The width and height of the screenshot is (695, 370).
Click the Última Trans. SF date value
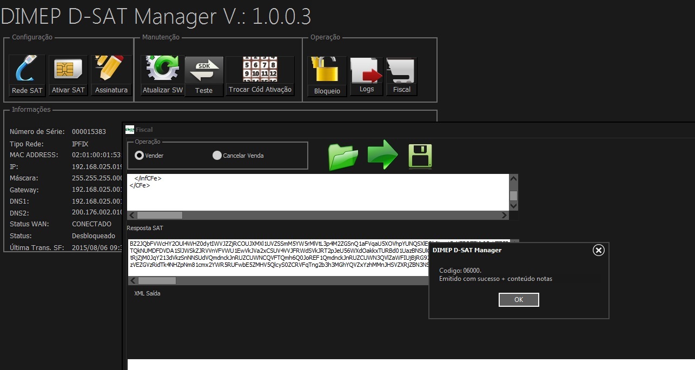coord(96,248)
